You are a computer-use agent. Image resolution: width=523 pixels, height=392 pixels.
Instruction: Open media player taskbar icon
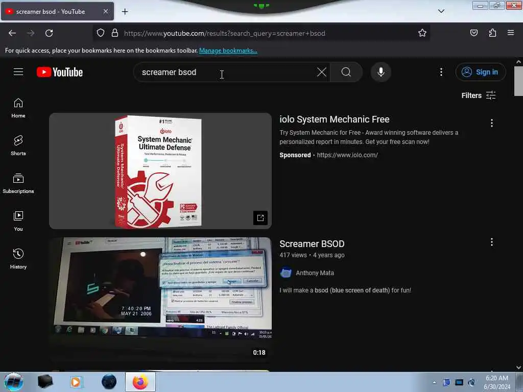click(x=76, y=382)
